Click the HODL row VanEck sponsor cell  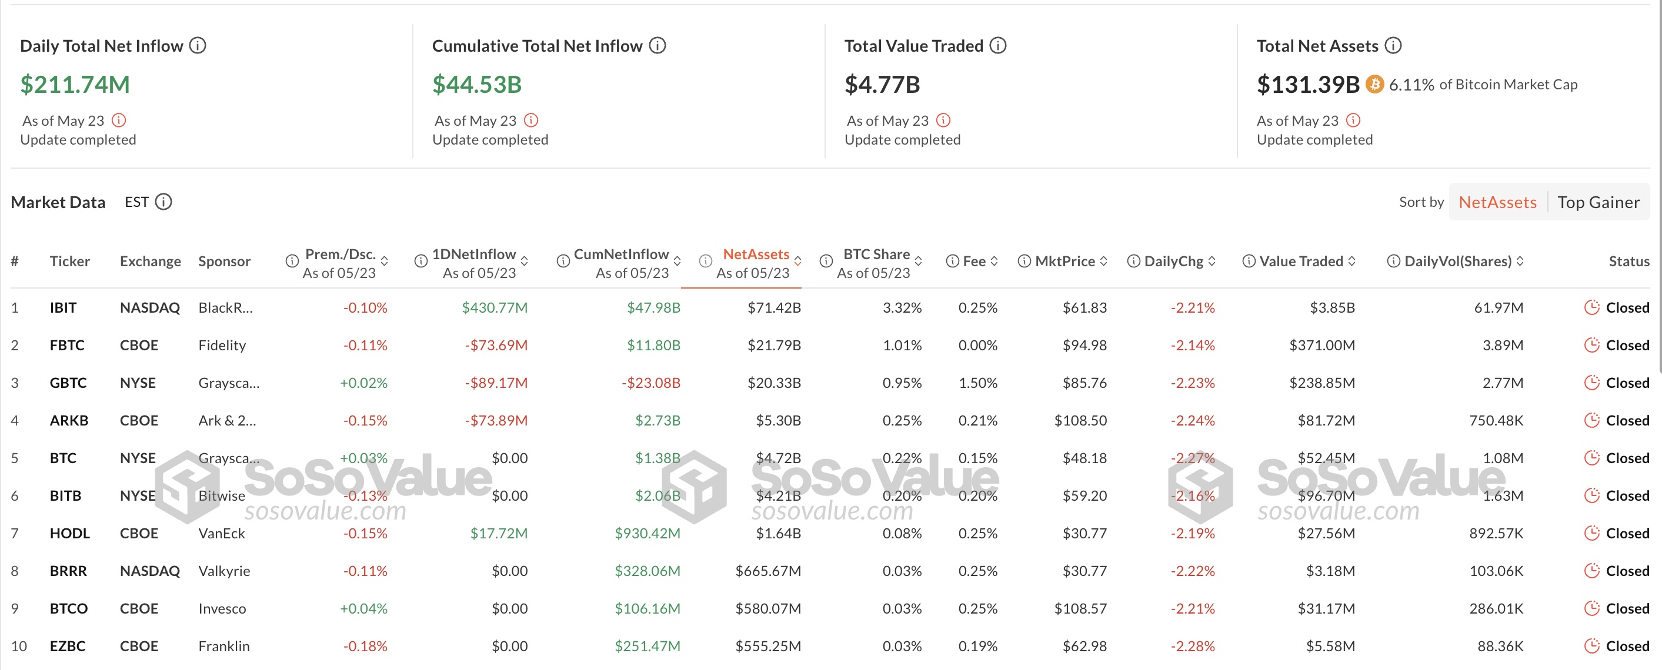pyautogui.click(x=222, y=533)
